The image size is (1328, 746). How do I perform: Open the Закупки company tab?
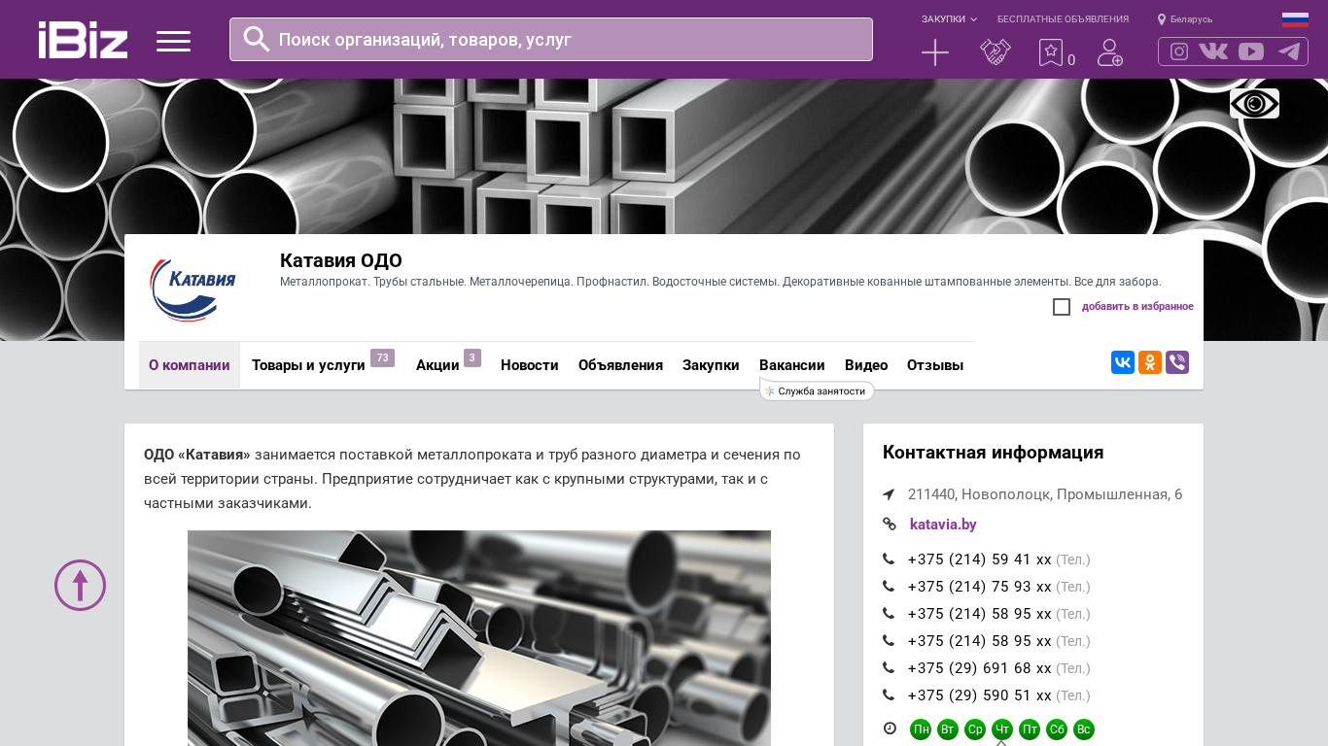pyautogui.click(x=711, y=365)
